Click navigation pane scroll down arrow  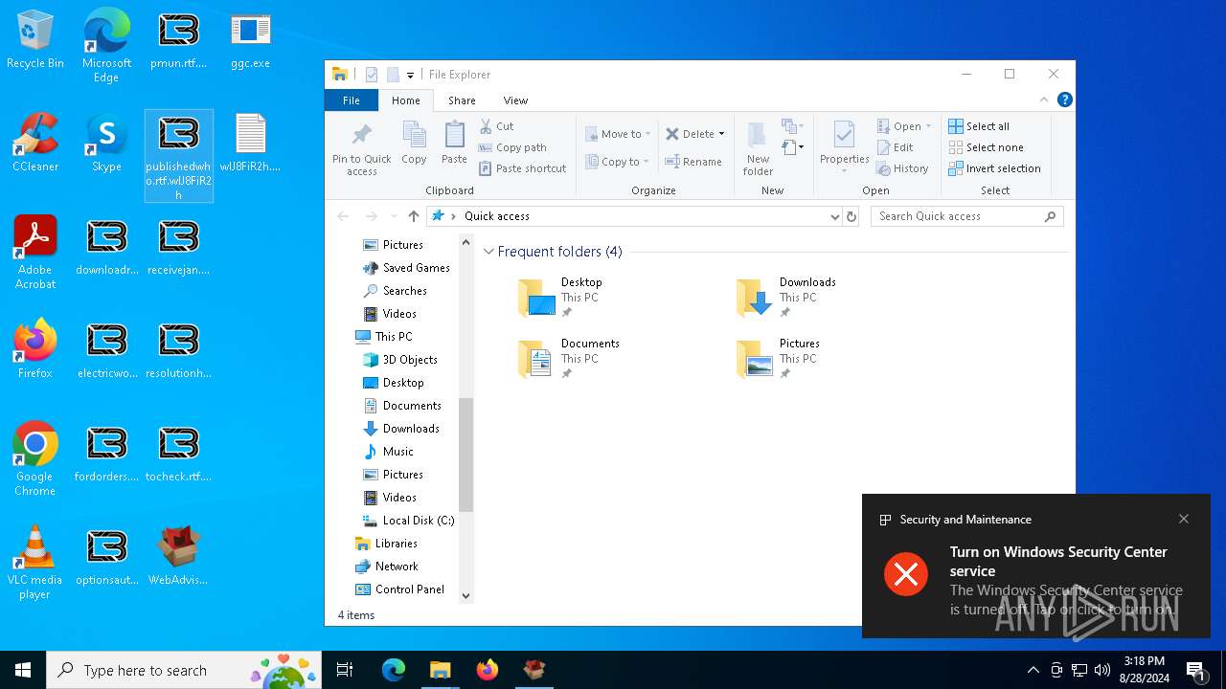[466, 595]
